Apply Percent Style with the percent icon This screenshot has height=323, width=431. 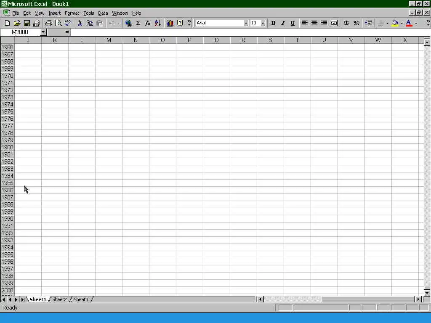click(356, 23)
